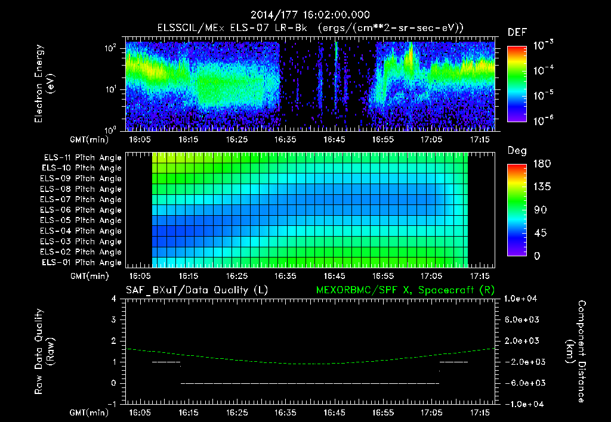This screenshot has height=422, width=611.
Task: Click the DEF color bar legend
Action: point(517,83)
